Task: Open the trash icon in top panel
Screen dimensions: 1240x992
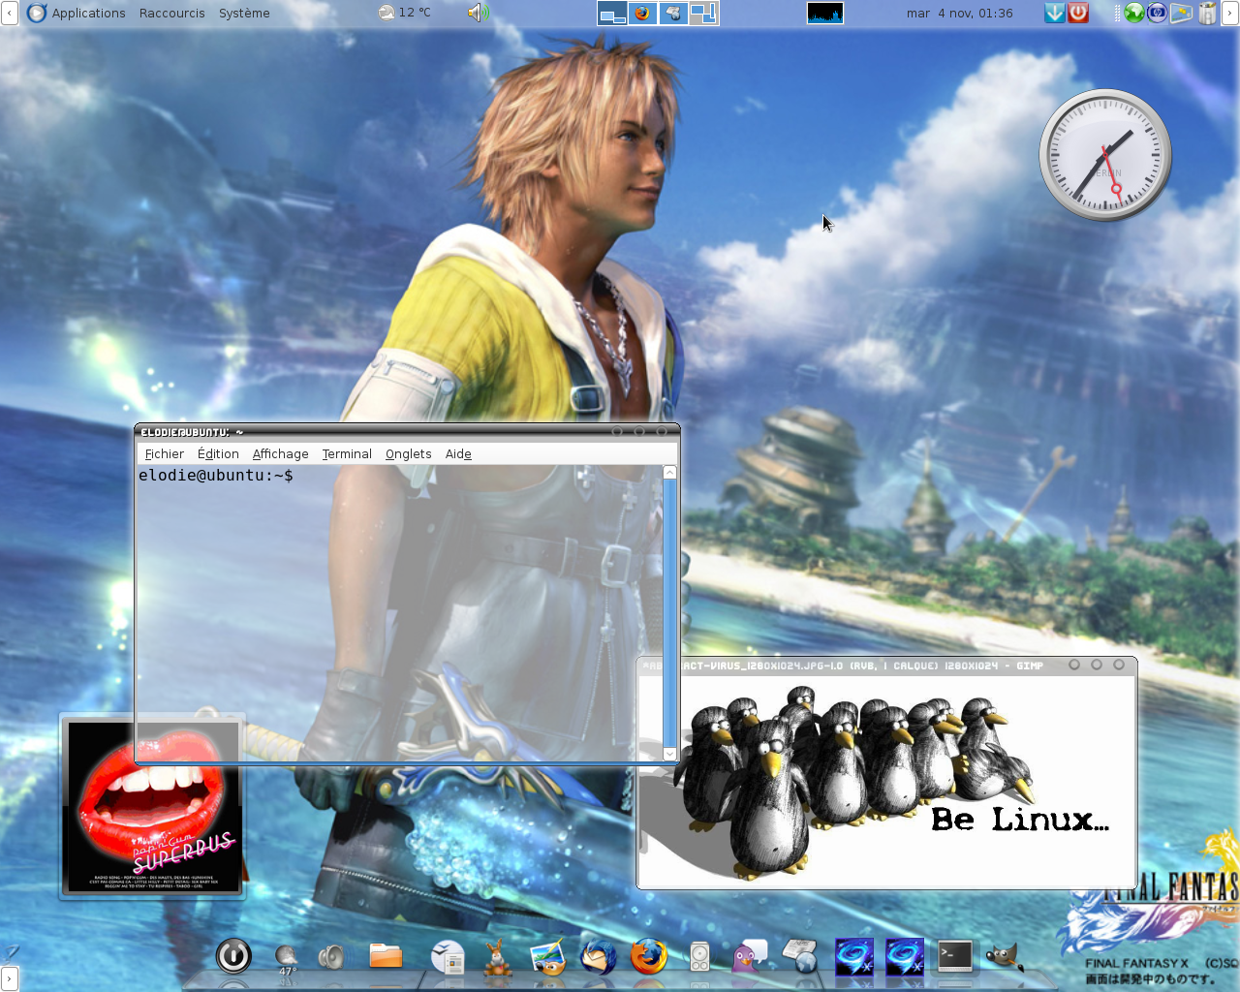Action: [x=1207, y=13]
